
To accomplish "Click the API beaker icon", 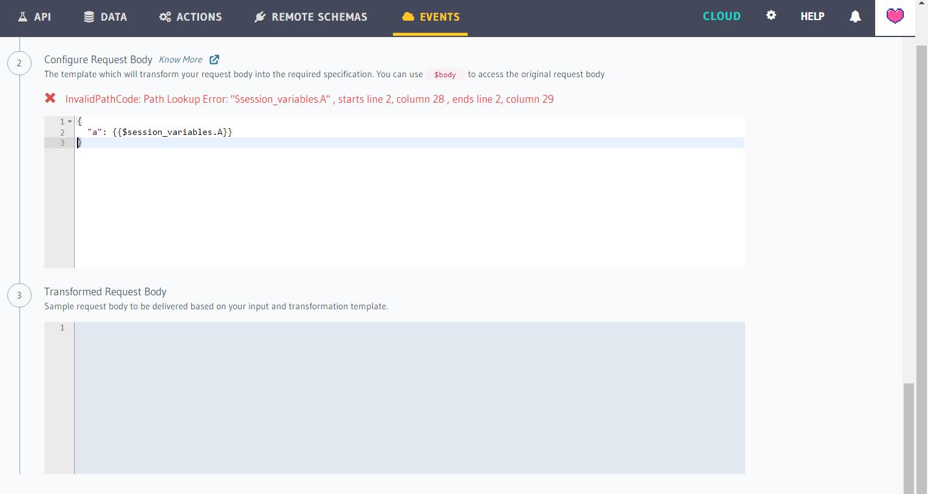I will (x=21, y=16).
